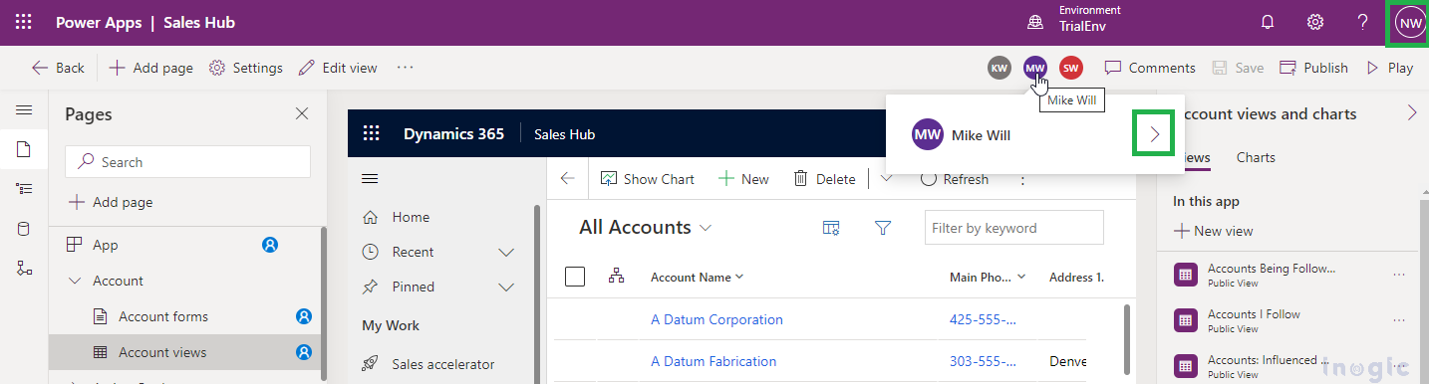The image size is (1429, 384).
Task: Toggle the select all rows checkbox
Action: pos(575,277)
